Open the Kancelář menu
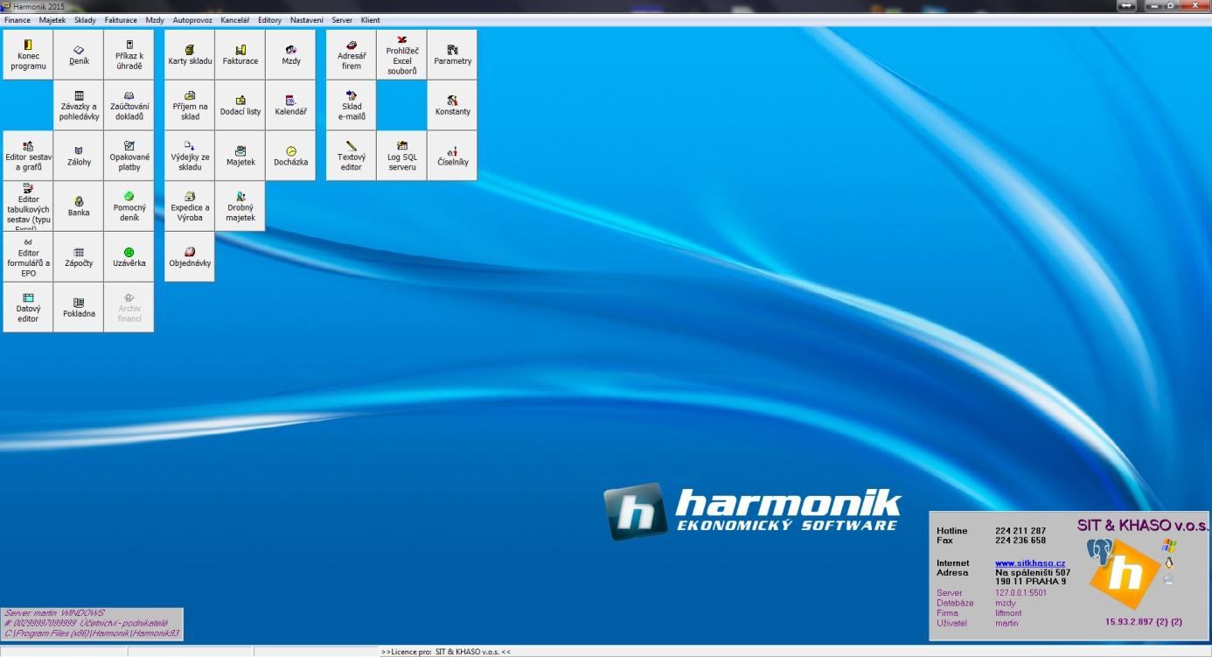1212x657 pixels. [x=235, y=19]
